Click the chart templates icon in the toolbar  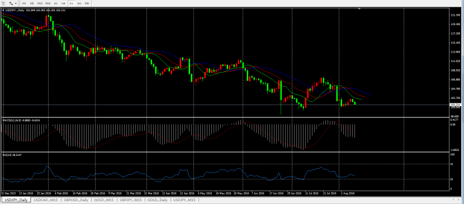click(11, 3)
